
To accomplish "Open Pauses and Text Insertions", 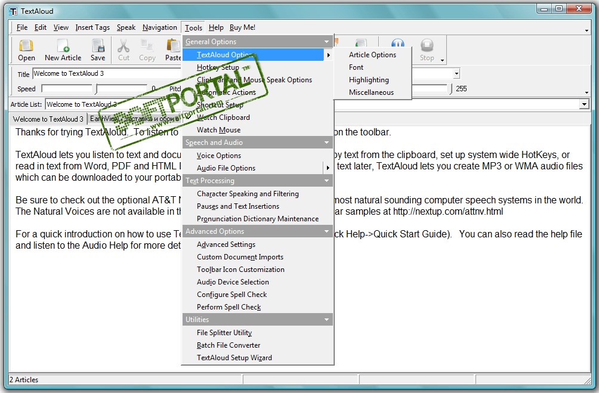I will (x=258, y=206).
